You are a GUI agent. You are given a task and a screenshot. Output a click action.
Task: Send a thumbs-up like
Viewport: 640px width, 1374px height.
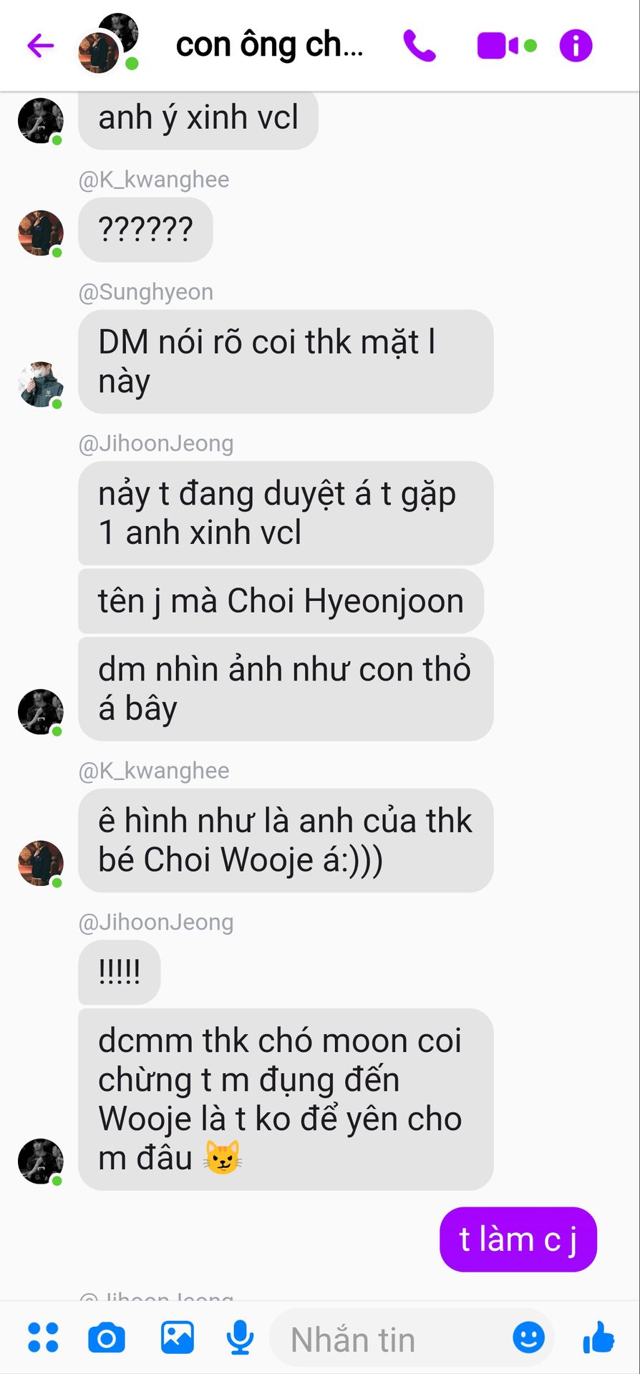pyautogui.click(x=598, y=1337)
